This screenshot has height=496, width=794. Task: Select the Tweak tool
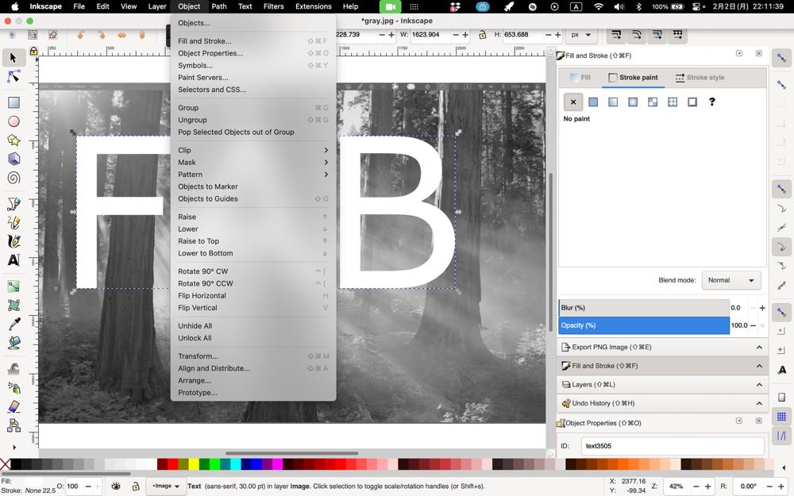pyautogui.click(x=13, y=368)
